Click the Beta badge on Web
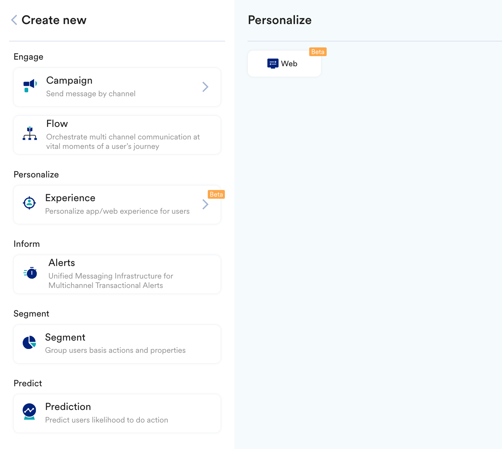This screenshot has width=502, height=449. (x=318, y=52)
